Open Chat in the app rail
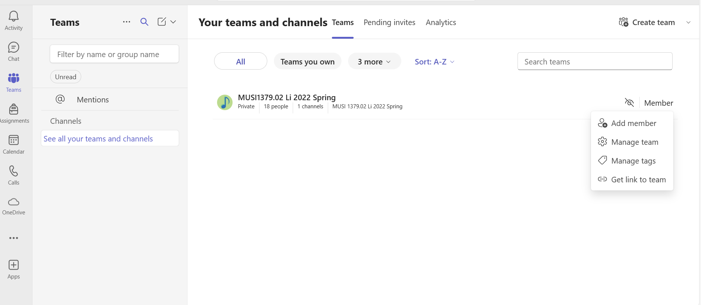 coord(14,52)
